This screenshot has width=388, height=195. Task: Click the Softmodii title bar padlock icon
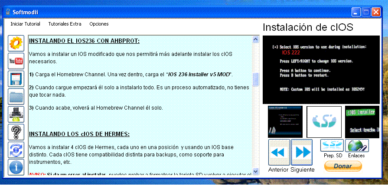[x=8, y=12]
